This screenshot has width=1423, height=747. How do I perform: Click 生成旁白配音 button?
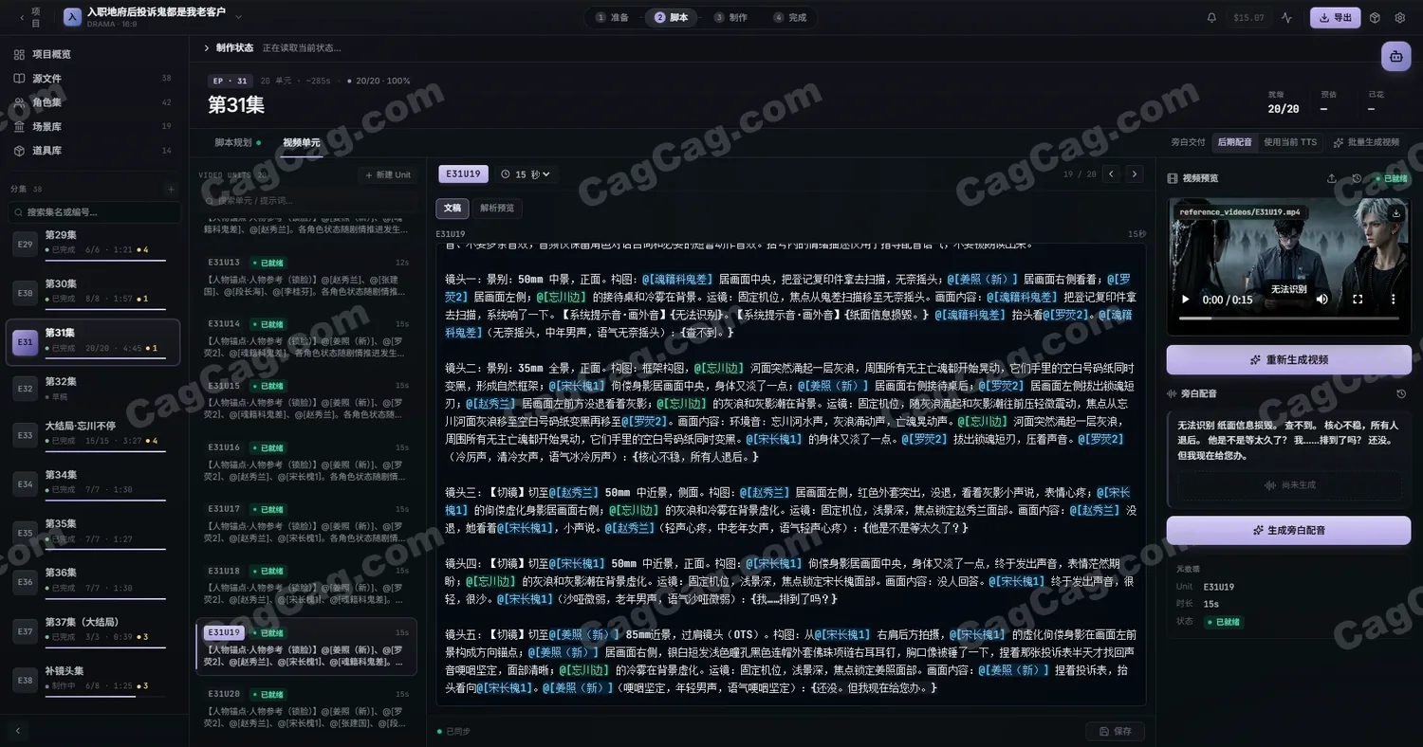pos(1288,530)
